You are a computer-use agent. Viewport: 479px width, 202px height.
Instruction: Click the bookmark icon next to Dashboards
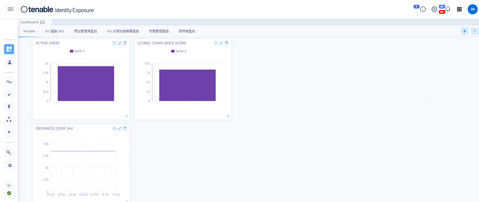point(42,22)
